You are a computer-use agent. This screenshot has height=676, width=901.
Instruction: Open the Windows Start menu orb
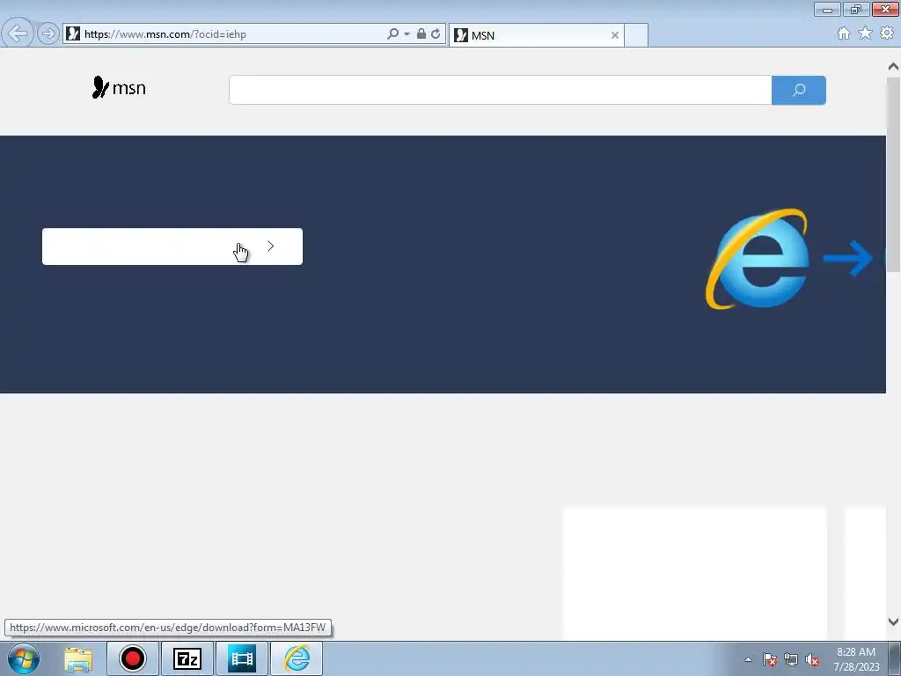24,658
